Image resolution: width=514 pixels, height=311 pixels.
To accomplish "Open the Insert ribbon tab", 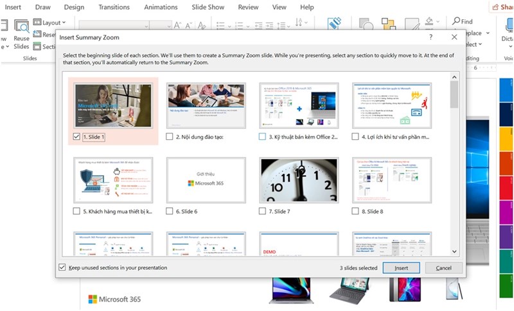I will click(x=13, y=7).
